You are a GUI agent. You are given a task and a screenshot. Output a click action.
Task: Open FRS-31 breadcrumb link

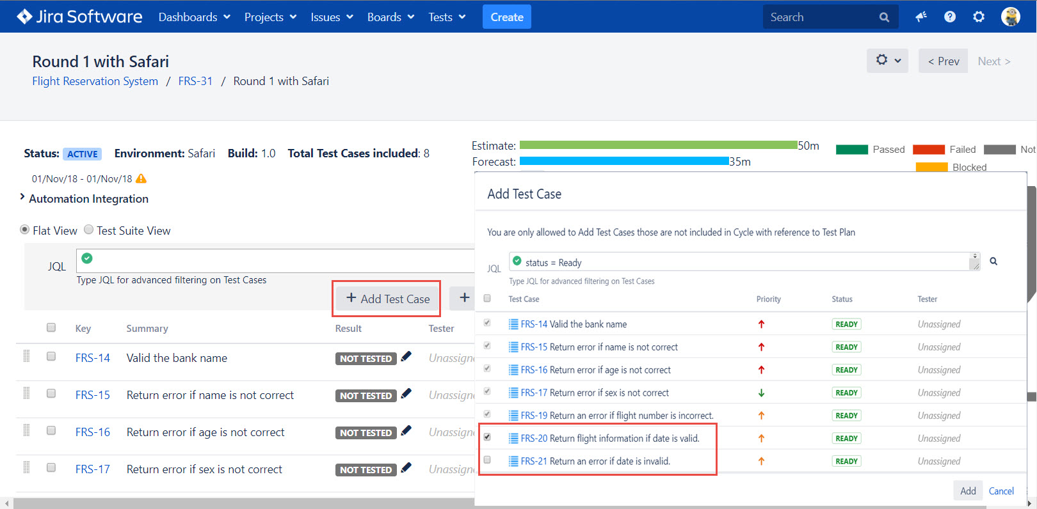tap(195, 81)
